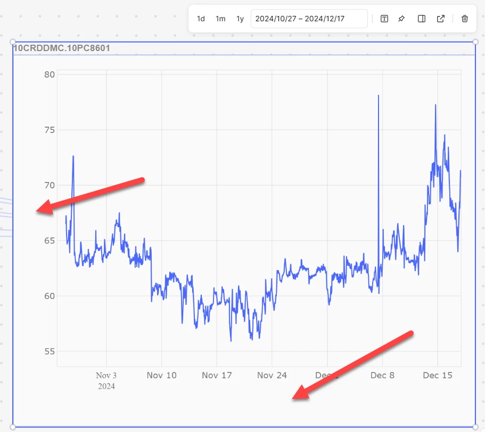This screenshot has width=485, height=432.
Task: Toggle the side panel layout icon
Action: tap(421, 19)
